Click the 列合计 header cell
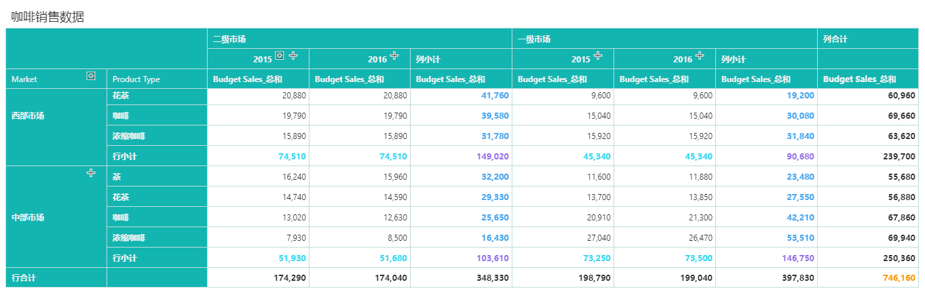The width and height of the screenshot is (925, 293). pos(835,39)
